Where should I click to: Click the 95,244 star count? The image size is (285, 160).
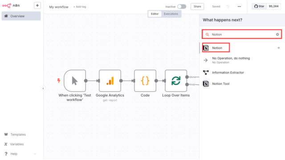click(x=273, y=6)
